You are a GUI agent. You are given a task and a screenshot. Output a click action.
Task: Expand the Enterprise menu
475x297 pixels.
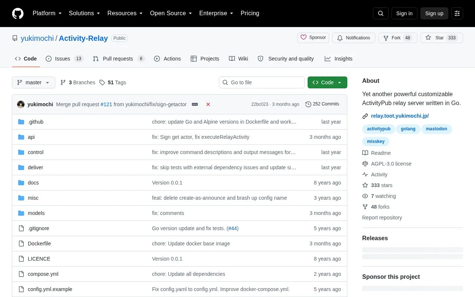click(216, 13)
